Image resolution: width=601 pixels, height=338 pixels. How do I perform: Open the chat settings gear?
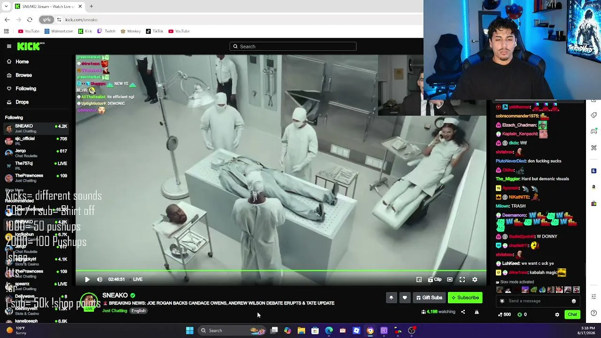[x=557, y=315]
